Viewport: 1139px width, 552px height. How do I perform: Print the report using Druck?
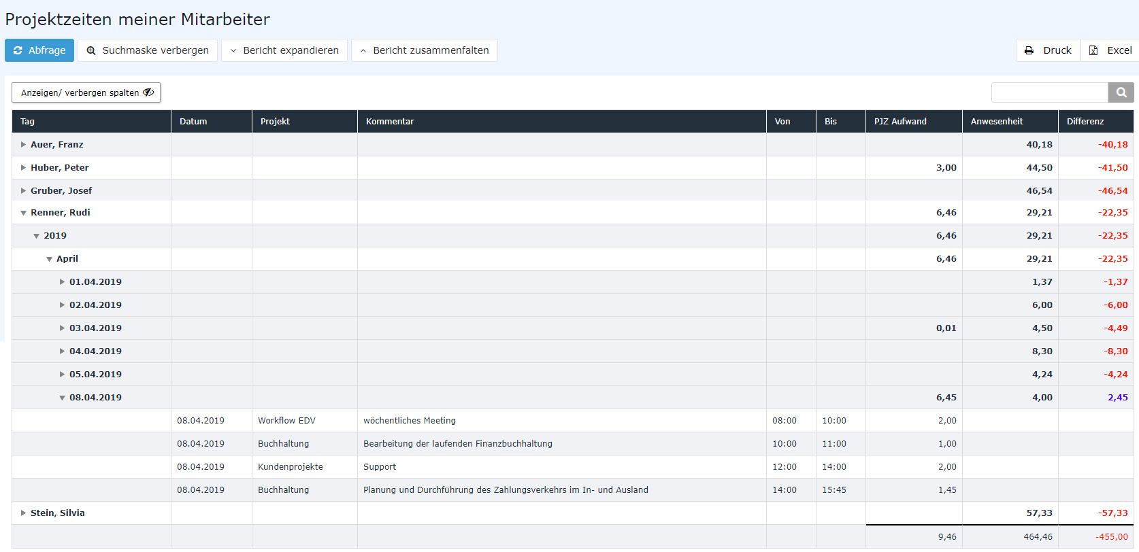[x=1048, y=50]
